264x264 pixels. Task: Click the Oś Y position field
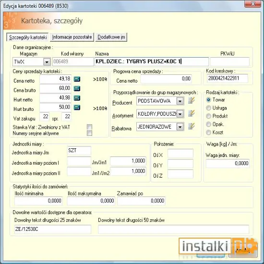tap(180, 164)
